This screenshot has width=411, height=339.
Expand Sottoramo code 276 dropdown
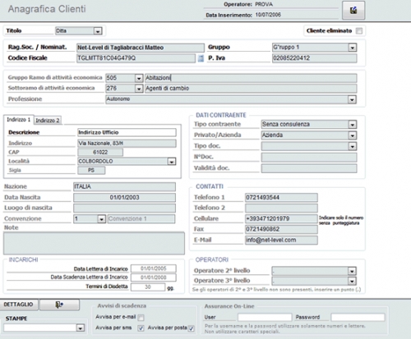pos(139,89)
